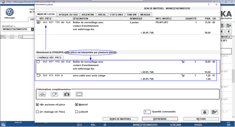235x127 pixels.
Task: Click the REPRENDRE button
Action: click(160, 119)
